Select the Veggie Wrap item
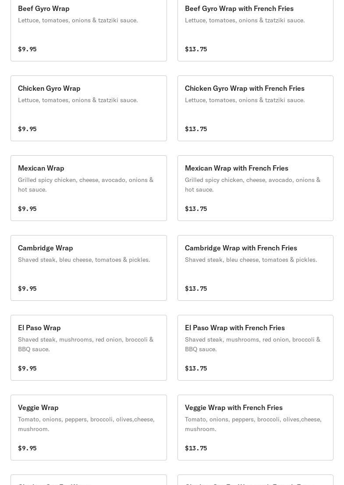Viewport: 344px width, 485px height. (38, 408)
